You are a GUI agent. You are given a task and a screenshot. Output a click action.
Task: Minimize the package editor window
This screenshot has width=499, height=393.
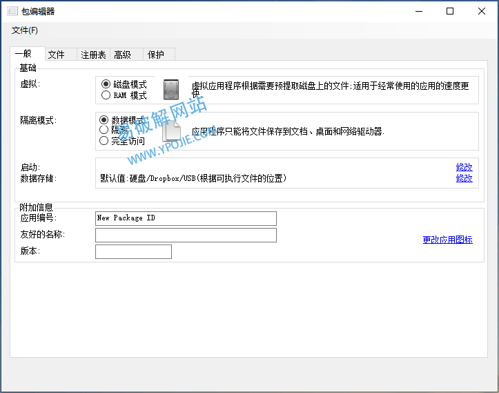tap(418, 11)
